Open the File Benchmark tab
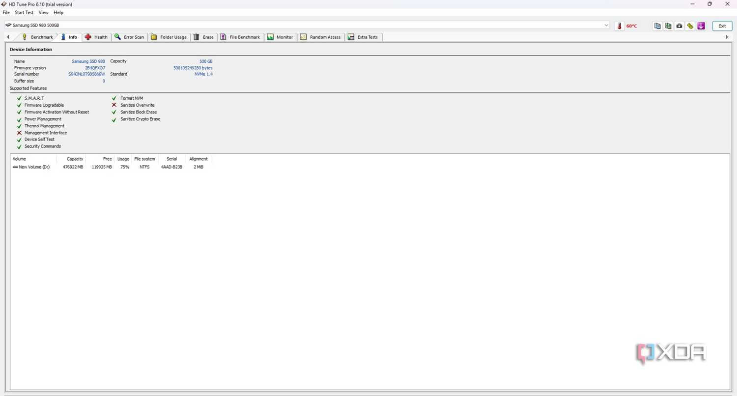This screenshot has height=396, width=737. (241, 37)
